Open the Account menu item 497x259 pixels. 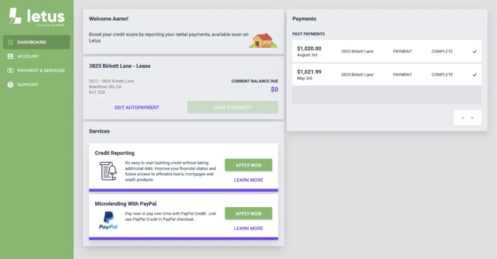(28, 56)
